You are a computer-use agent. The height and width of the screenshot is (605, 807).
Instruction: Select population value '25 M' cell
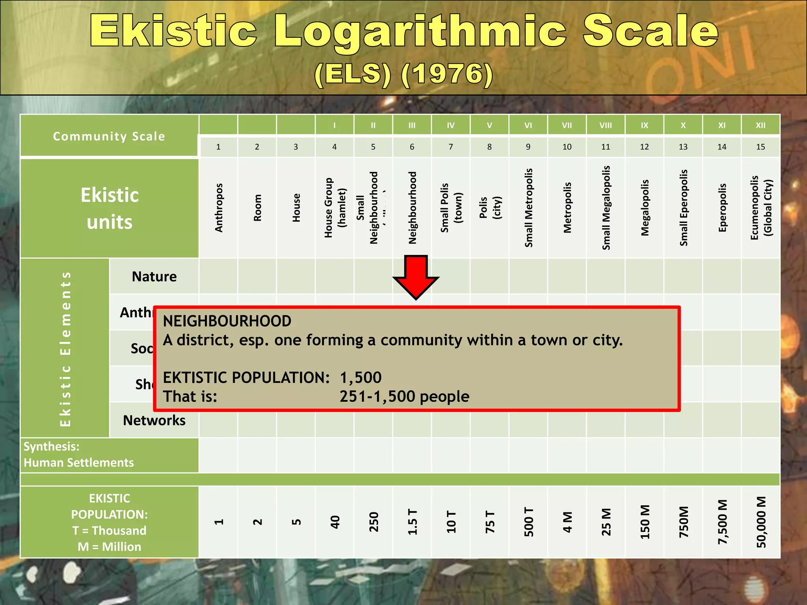(x=606, y=522)
